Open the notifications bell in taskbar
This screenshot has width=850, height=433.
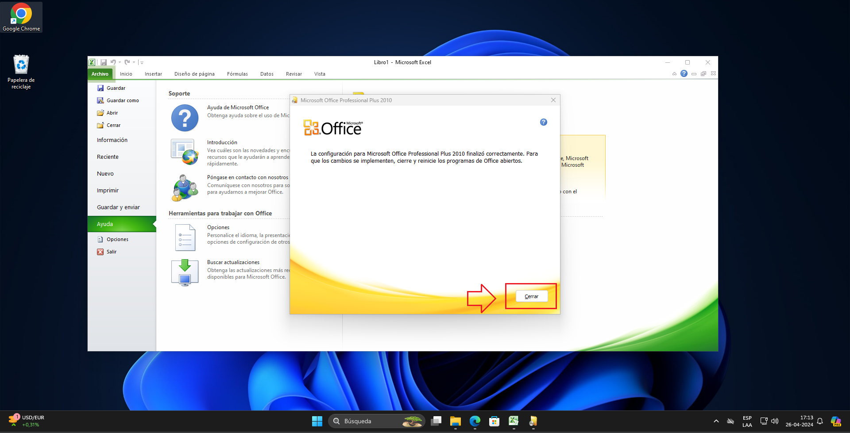pos(820,421)
